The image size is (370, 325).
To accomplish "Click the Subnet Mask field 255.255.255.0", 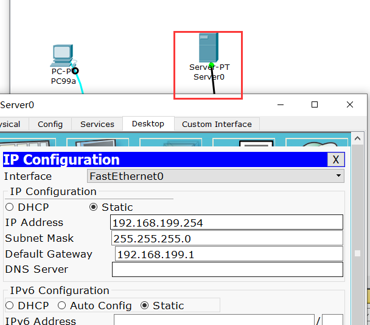I will [227, 238].
